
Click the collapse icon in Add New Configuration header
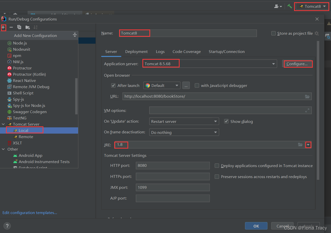(75, 35)
